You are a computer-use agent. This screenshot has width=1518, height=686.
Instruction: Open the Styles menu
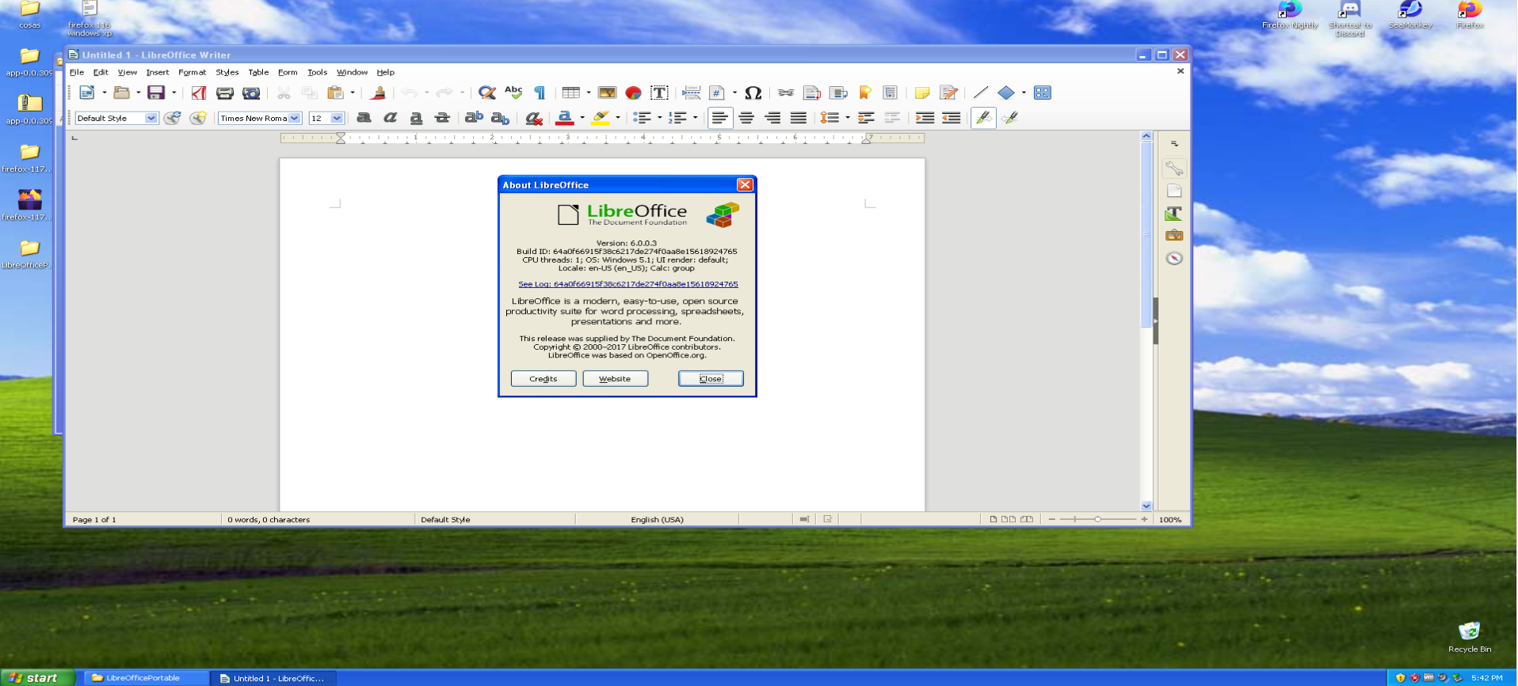(x=227, y=72)
